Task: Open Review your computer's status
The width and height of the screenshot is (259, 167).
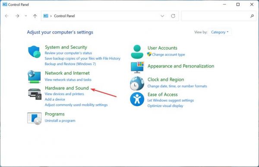Action: pos(68,53)
